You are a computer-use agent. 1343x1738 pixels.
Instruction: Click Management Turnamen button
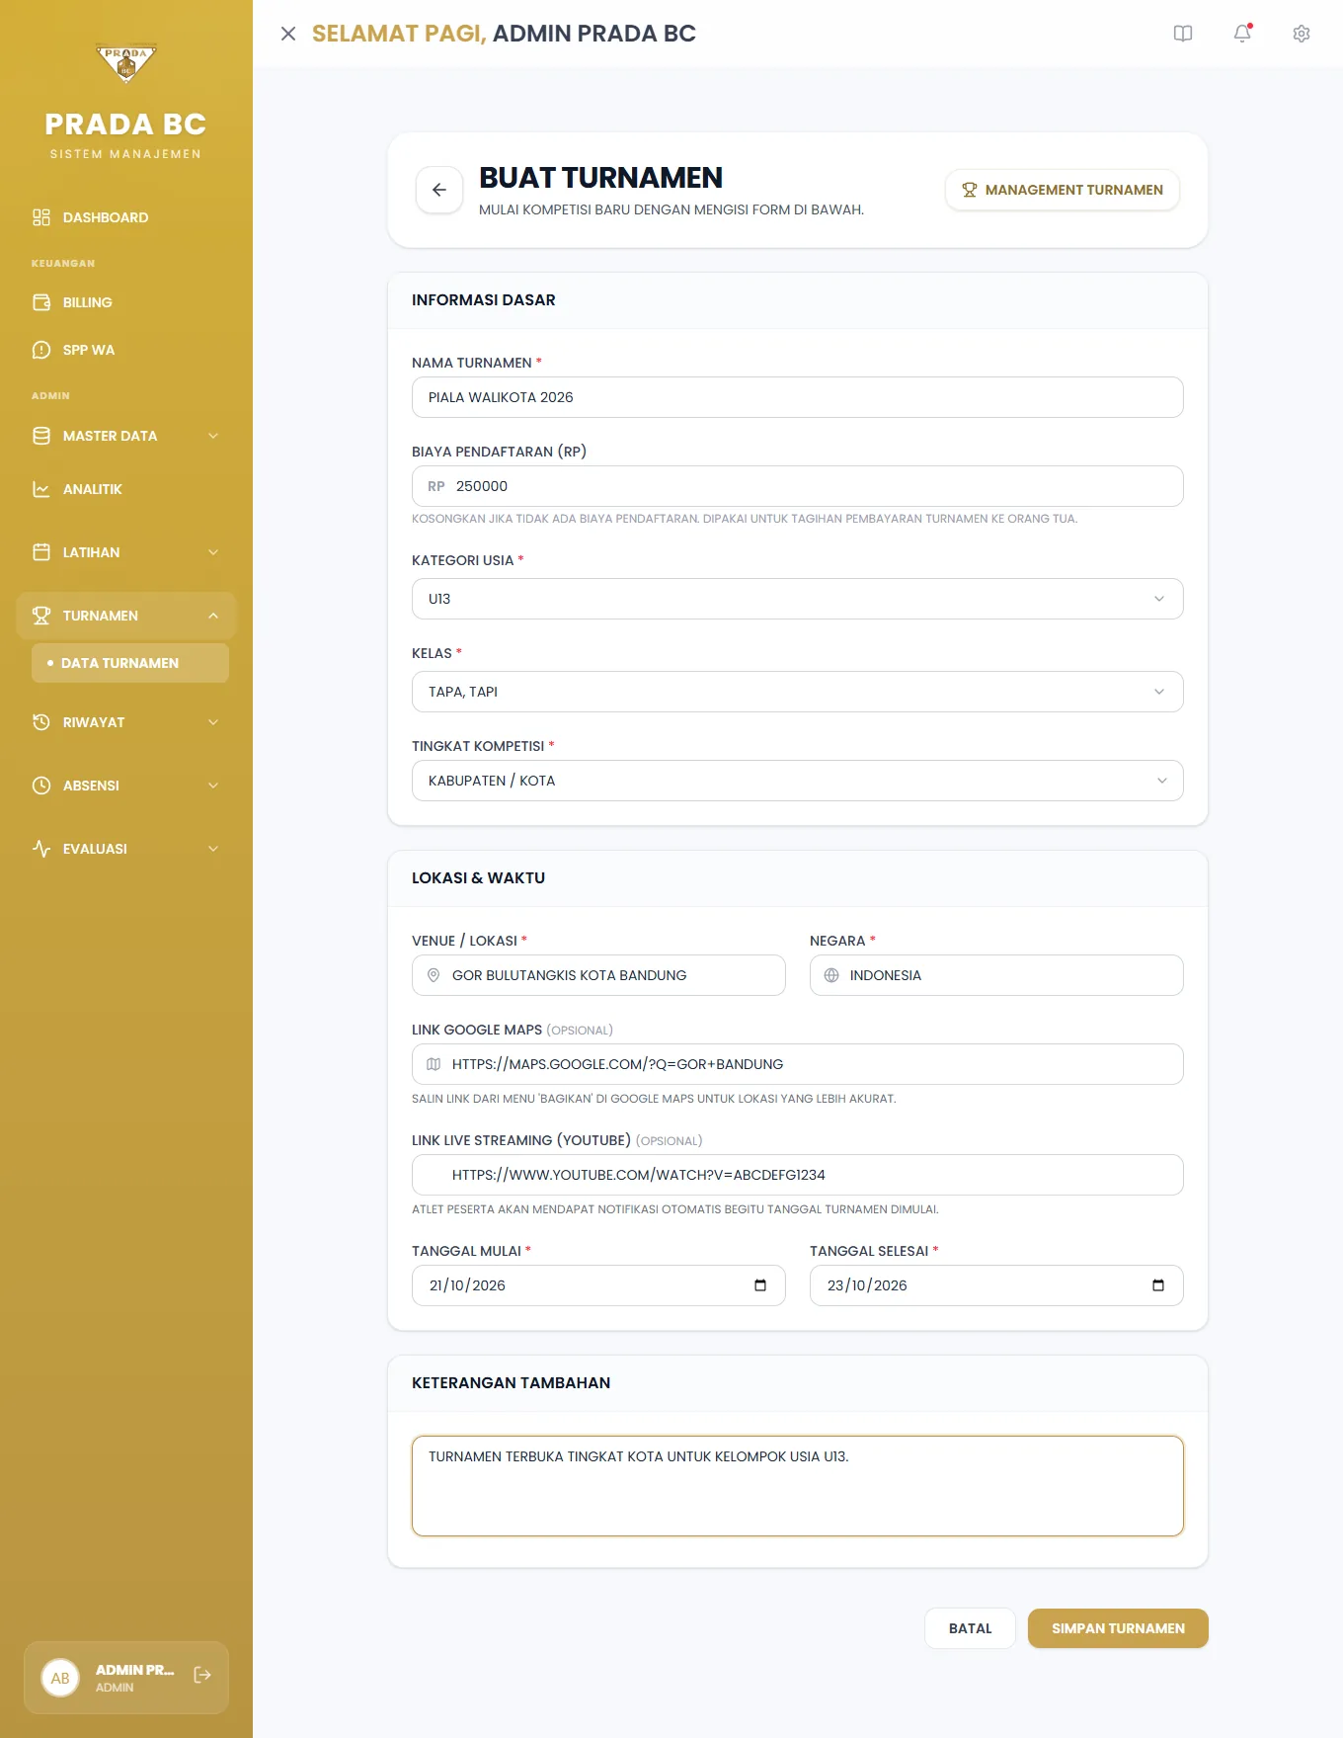click(x=1063, y=190)
